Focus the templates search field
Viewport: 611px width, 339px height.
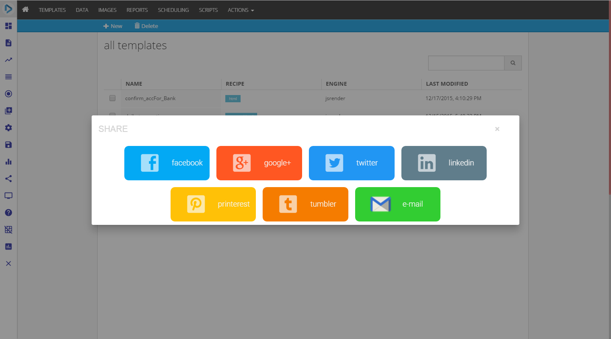pos(466,63)
